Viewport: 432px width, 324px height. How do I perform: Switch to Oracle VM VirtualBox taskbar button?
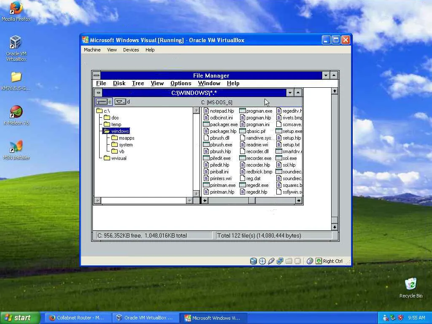(146, 318)
